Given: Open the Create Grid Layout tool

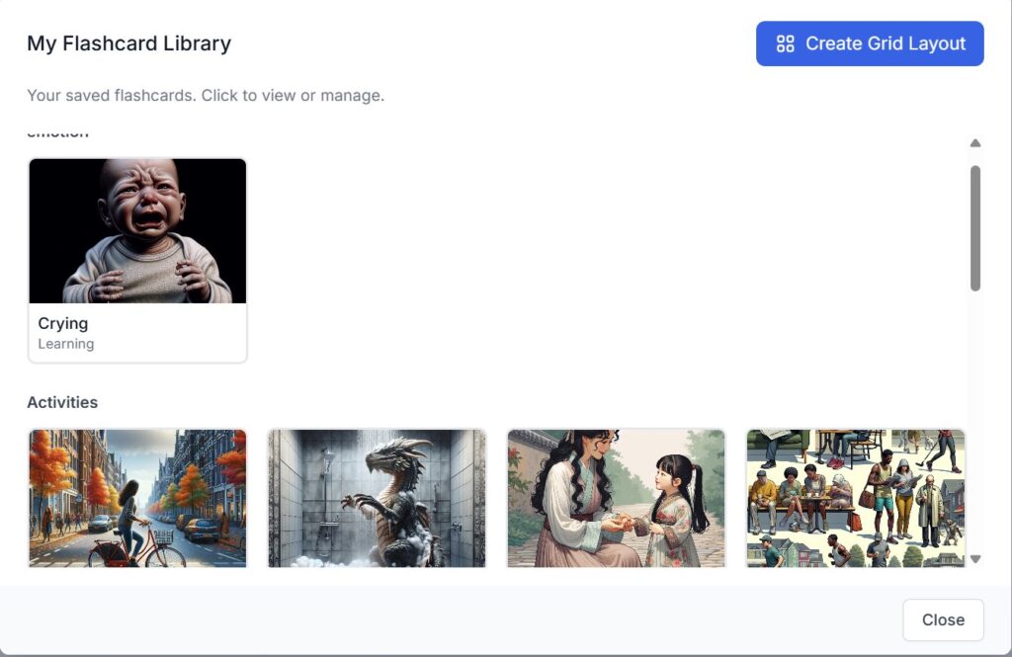Looking at the screenshot, I should point(870,43).
